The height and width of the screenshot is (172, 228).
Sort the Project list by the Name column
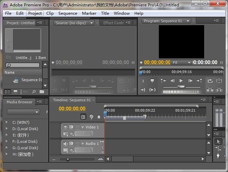pyautogui.click(x=10, y=72)
